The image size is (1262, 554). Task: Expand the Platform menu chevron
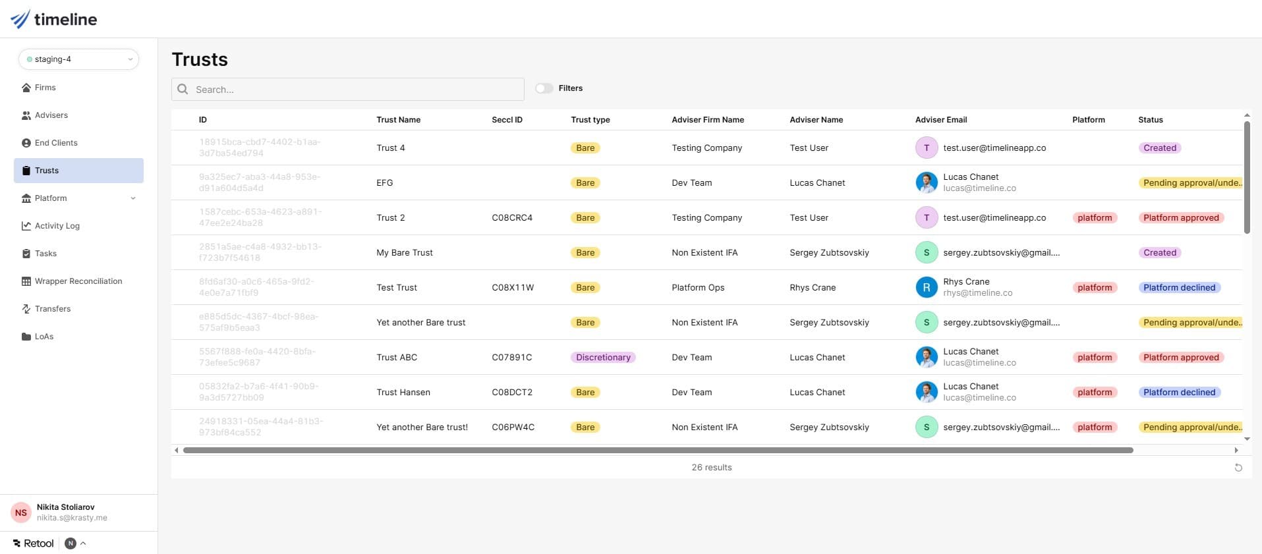coord(133,198)
